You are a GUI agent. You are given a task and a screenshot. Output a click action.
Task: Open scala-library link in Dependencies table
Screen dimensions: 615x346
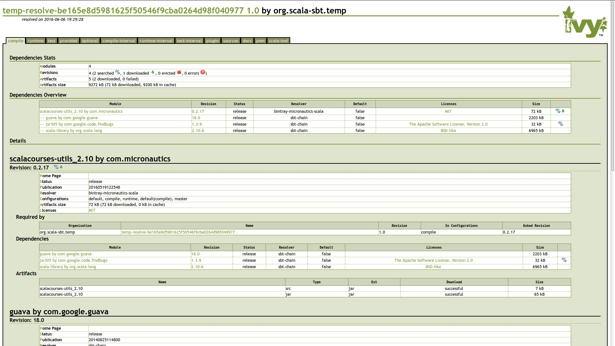coord(68,267)
